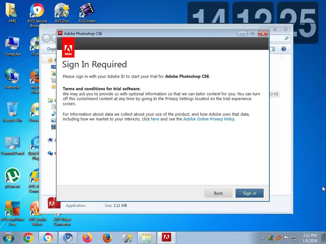326x244 pixels.
Task: Toggle the Explorer preview pane button
Action: tap(272, 49)
